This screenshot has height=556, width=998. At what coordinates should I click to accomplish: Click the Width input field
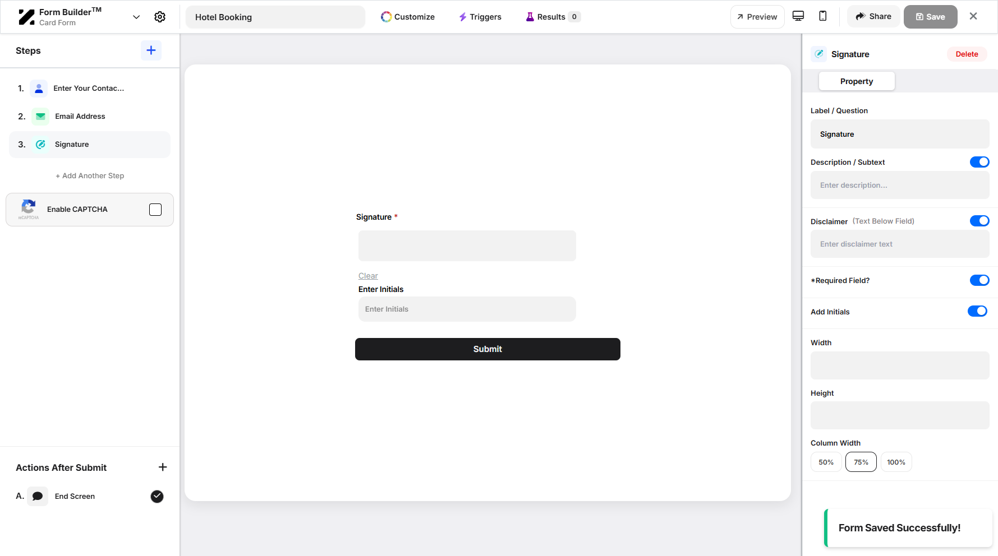[900, 365]
